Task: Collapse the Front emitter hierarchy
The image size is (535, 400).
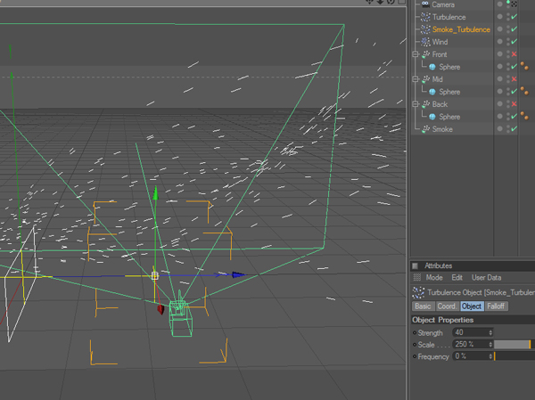Action: coord(416,54)
